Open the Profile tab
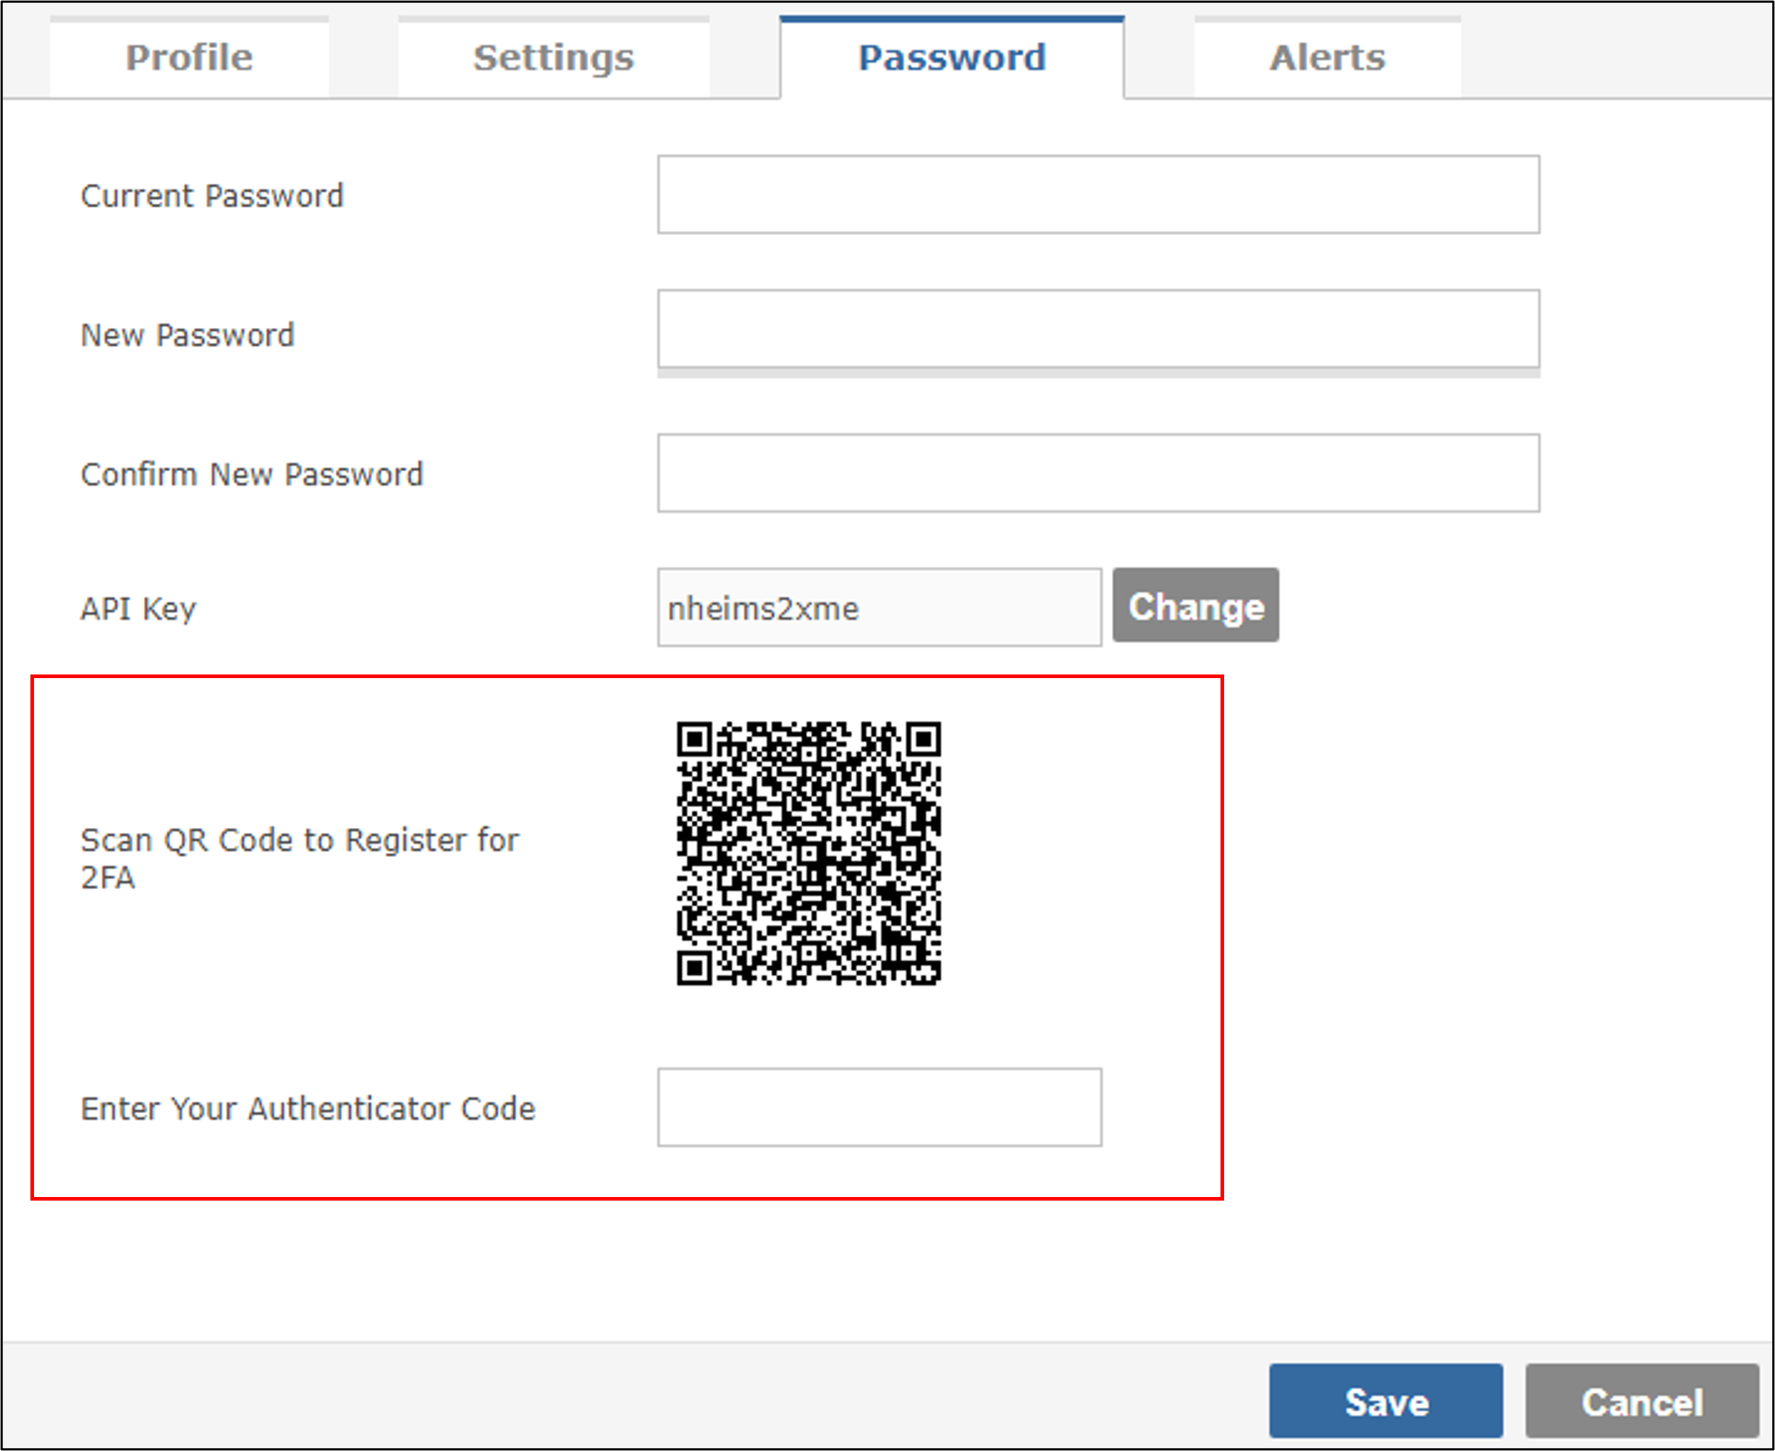This screenshot has height=1451, width=1775. tap(189, 57)
